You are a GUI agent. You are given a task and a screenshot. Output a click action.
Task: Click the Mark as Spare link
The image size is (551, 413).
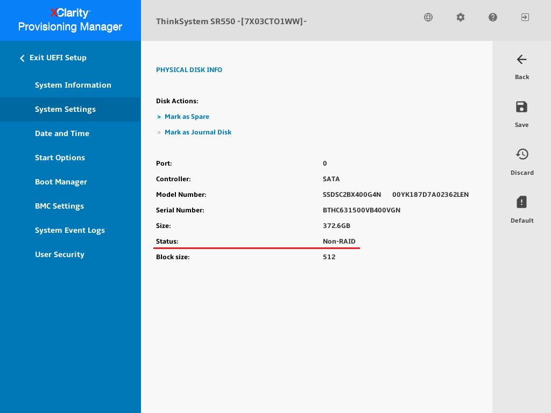coord(187,117)
